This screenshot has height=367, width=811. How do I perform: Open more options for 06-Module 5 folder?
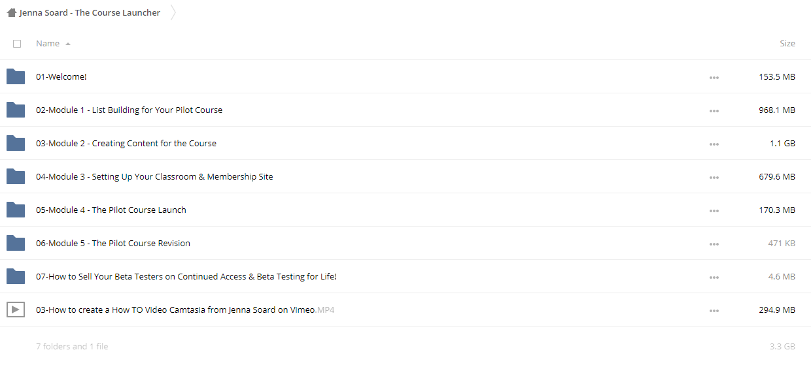(714, 244)
